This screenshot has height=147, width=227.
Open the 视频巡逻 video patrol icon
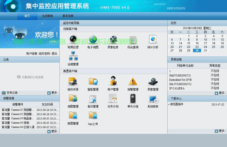tap(73, 40)
